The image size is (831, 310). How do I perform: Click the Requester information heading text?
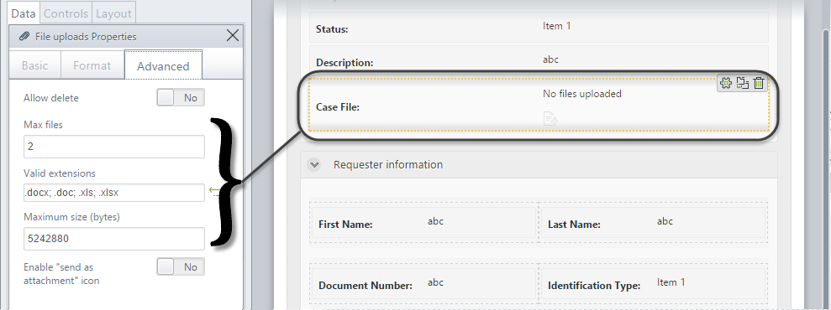click(x=388, y=165)
